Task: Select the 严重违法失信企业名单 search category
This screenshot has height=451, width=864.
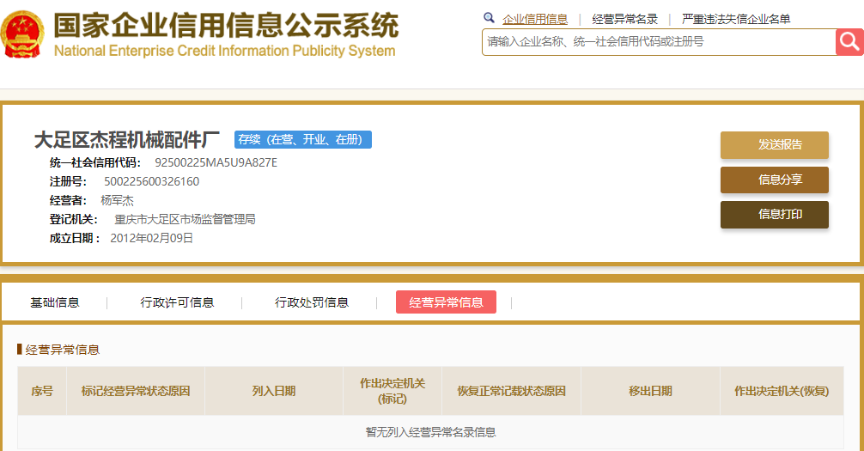Action: 736,19
